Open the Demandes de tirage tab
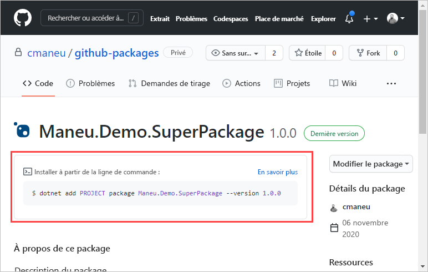This screenshot has width=428, height=272. point(169,83)
